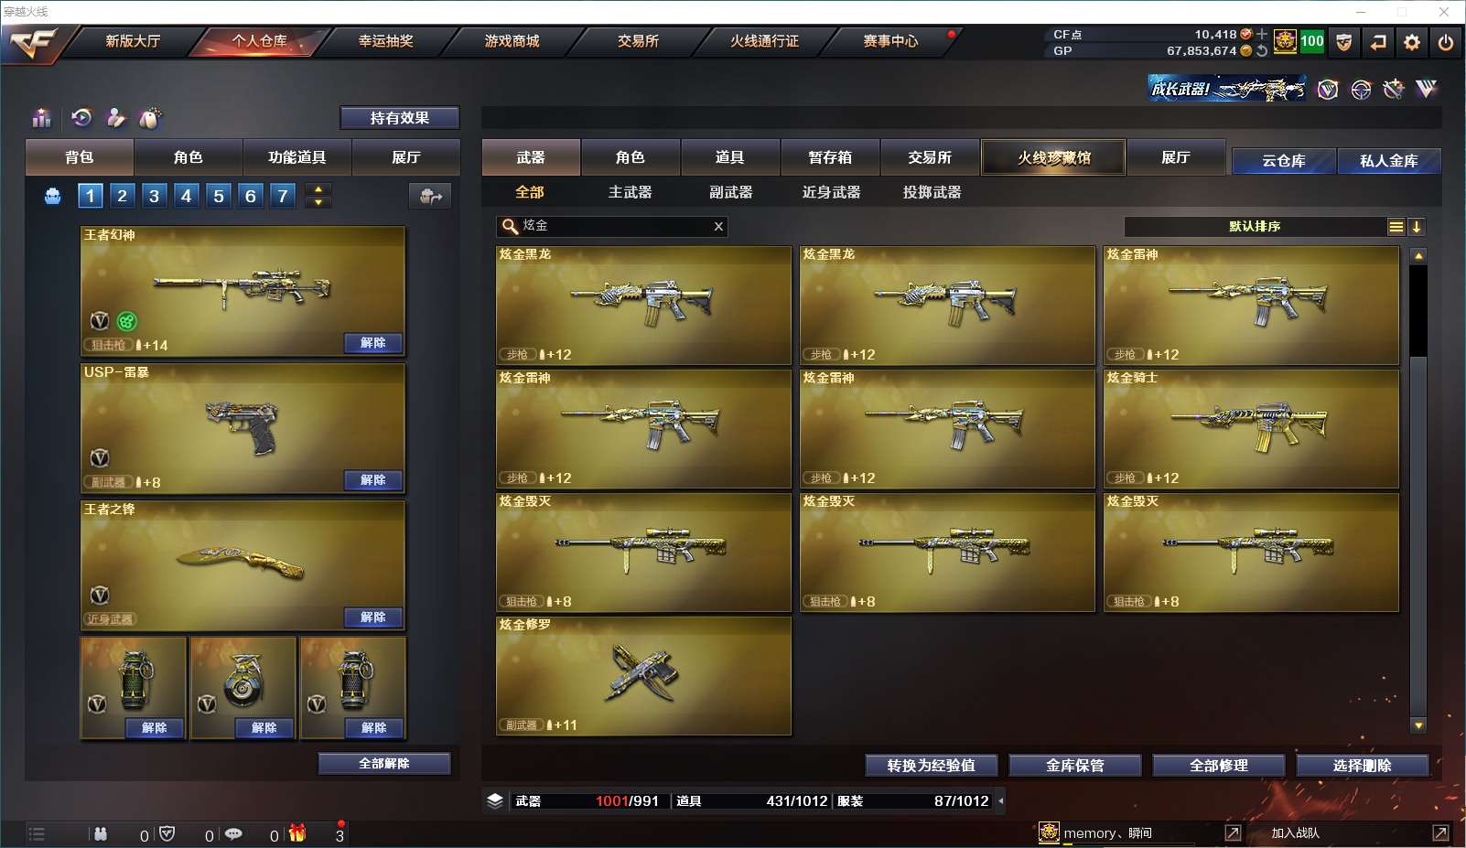Open the settings gear icon
The width and height of the screenshot is (1466, 848).
[x=1412, y=42]
